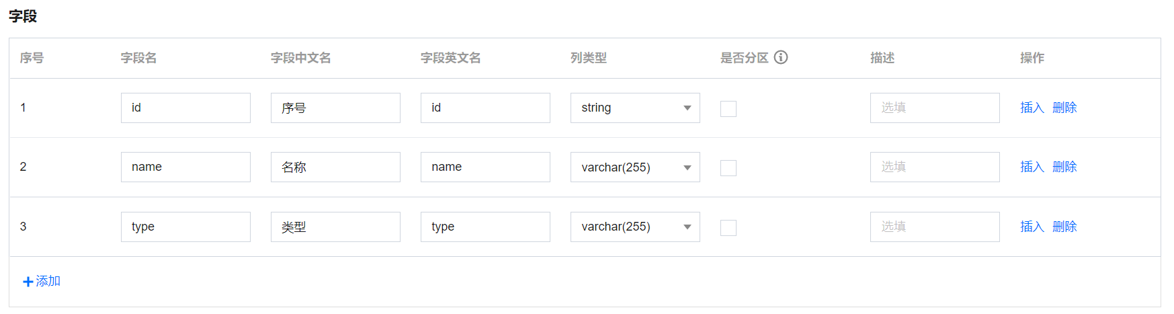The height and width of the screenshot is (314, 1174).
Task: Click the 添加 add field link
Action: pos(48,281)
